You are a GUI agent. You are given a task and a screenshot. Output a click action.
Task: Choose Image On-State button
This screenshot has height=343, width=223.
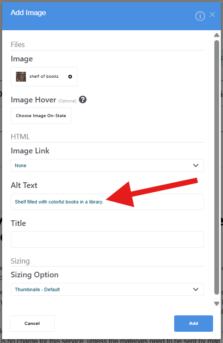pyautogui.click(x=41, y=116)
